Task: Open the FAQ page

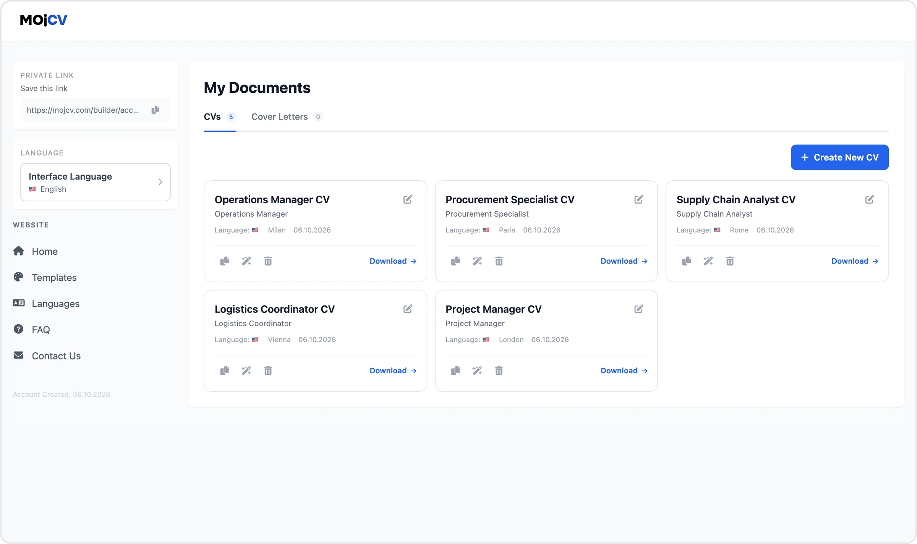Action: [31, 330]
